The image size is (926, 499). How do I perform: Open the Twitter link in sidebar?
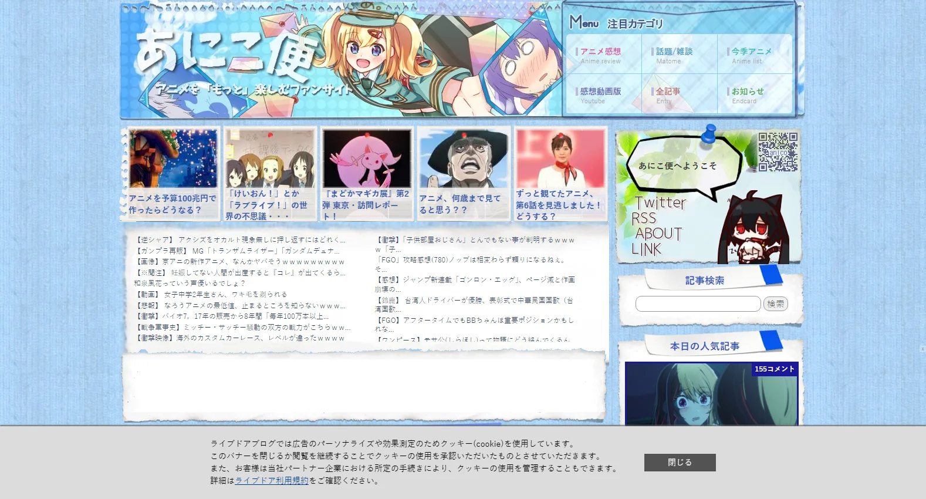[x=661, y=203]
